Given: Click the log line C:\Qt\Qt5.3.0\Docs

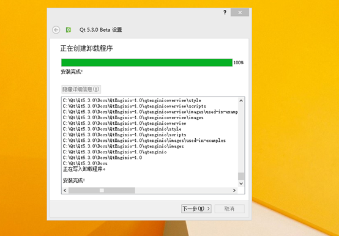Looking at the screenshot, I should [x=85, y=163].
